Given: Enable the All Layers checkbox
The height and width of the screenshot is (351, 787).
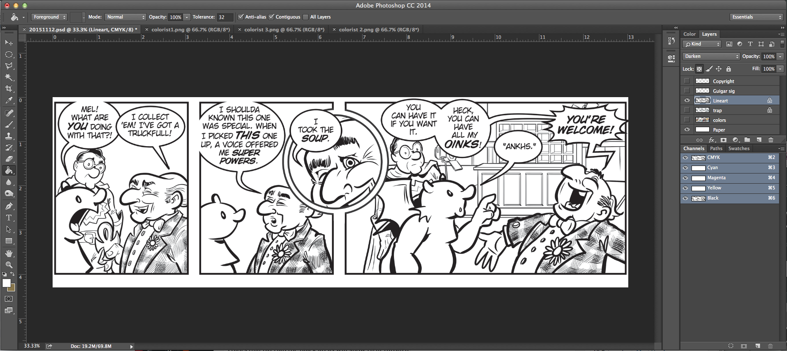Looking at the screenshot, I should pyautogui.click(x=306, y=17).
